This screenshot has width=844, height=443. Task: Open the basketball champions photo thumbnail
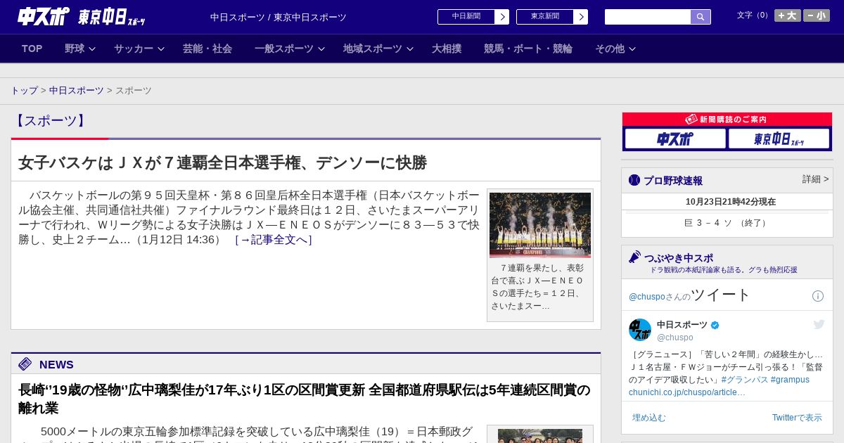click(540, 225)
